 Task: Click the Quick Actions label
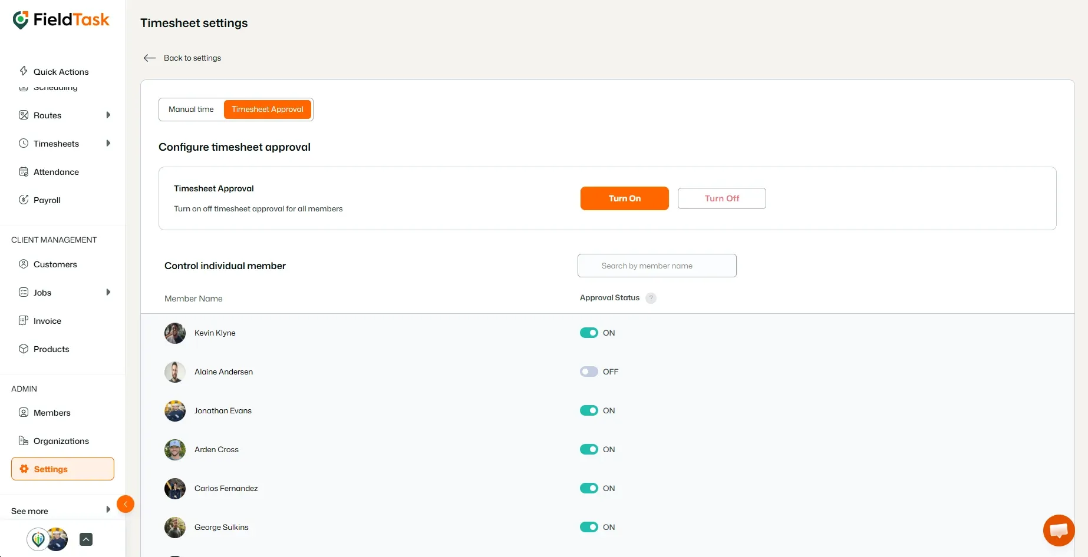click(x=61, y=72)
